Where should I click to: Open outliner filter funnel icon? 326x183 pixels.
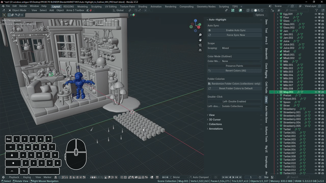pos(317,10)
